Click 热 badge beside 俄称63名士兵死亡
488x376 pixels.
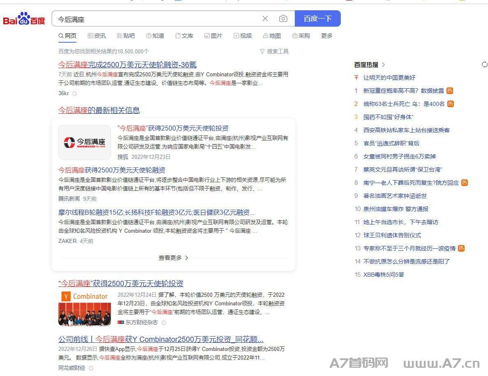coord(450,104)
